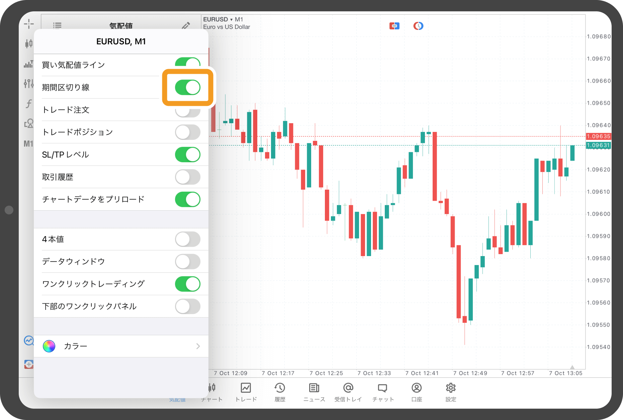This screenshot has width=623, height=420.
Task: Select the crosshair tool icon
Action: (x=29, y=24)
